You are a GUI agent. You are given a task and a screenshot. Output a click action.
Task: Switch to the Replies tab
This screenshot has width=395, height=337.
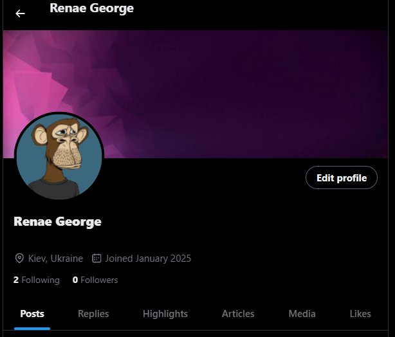coord(93,314)
